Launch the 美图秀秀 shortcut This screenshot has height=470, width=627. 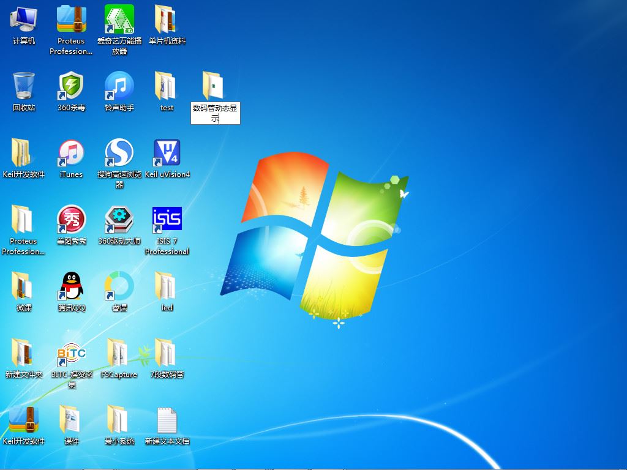point(71,219)
